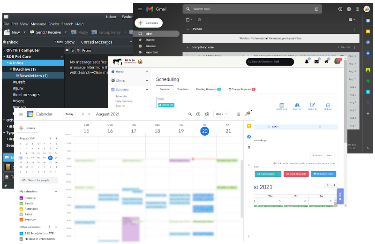Open the Evolution Message menu
The image size is (375, 244).
pyautogui.click(x=38, y=24)
